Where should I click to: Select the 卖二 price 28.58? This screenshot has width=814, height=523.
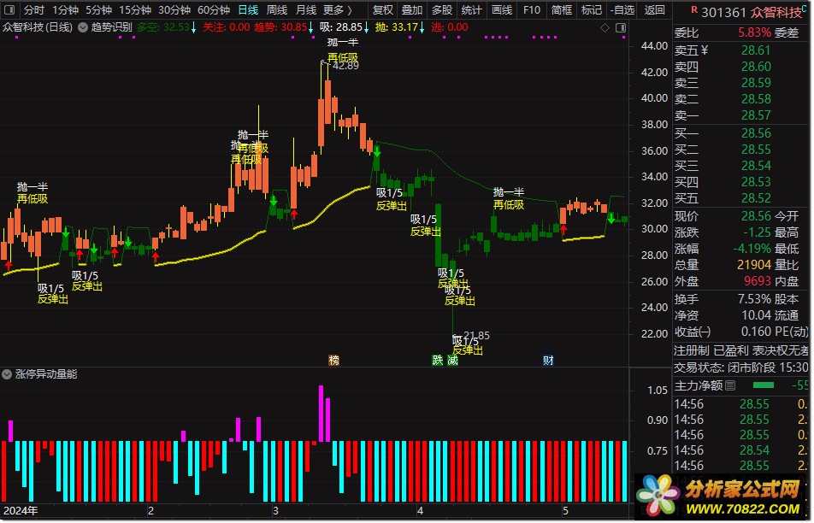click(x=756, y=98)
